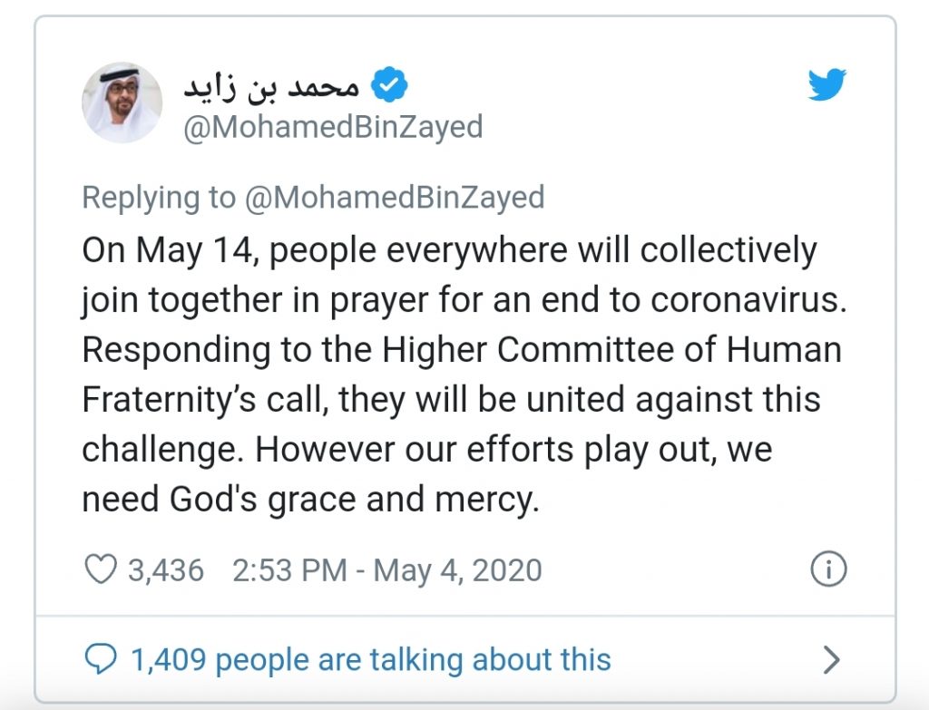Click the Arabic display name محمد بن زايد

(x=271, y=86)
